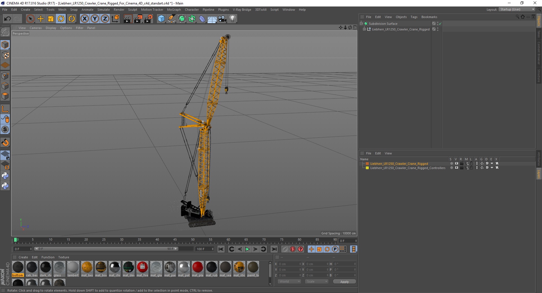Click the Perspective viewport label
542x293 pixels.
(21, 34)
